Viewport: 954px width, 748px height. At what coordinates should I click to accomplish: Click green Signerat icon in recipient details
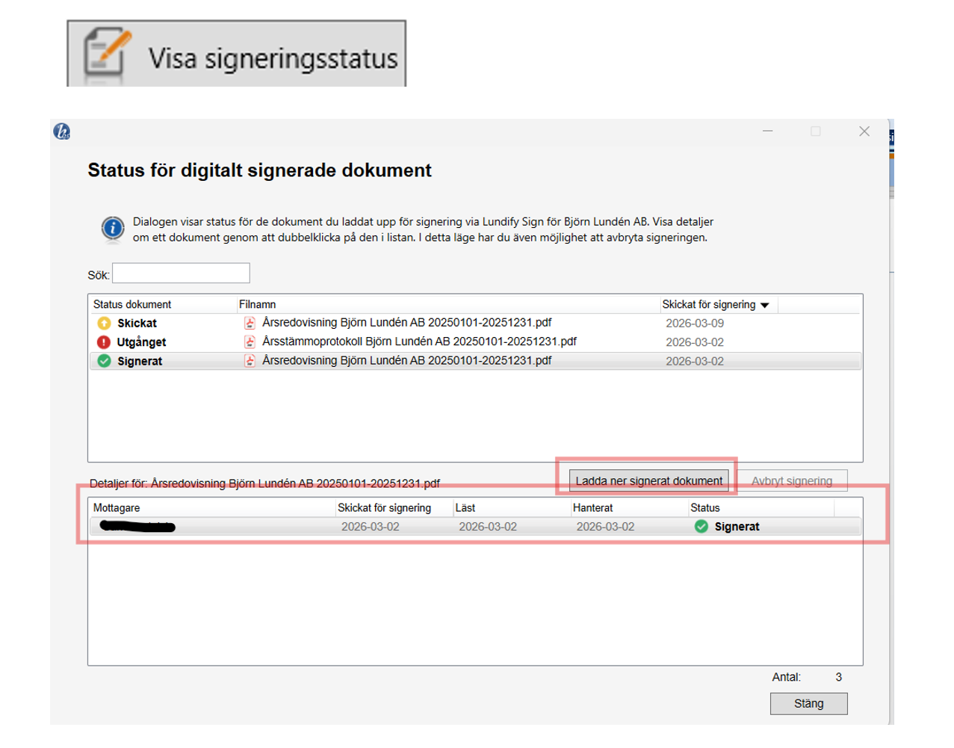click(x=701, y=527)
